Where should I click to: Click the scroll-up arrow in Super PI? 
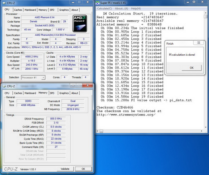206,13
